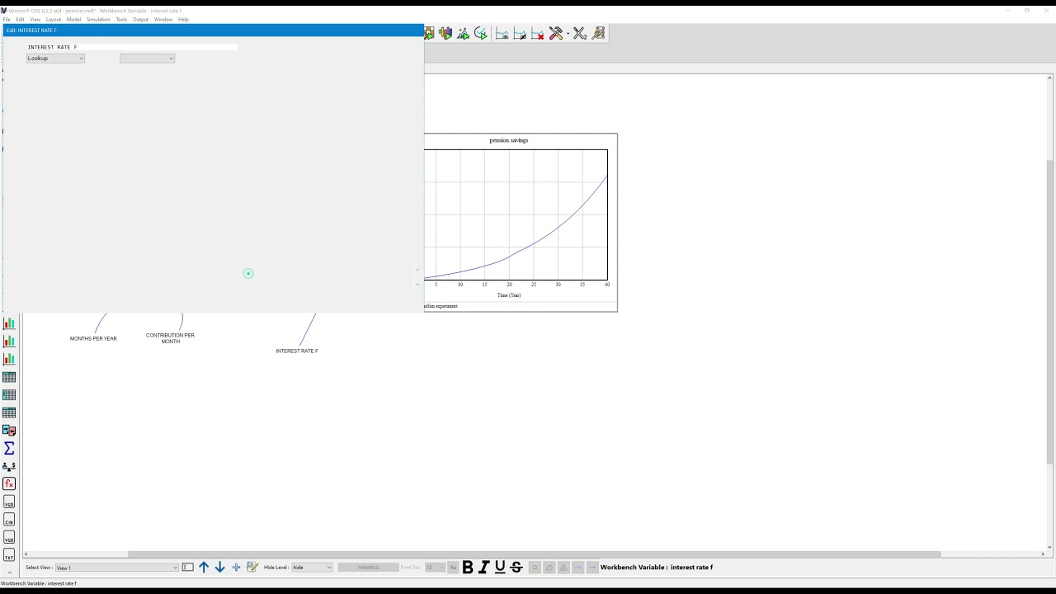Expand the arrow beside the tools icon

(x=568, y=34)
